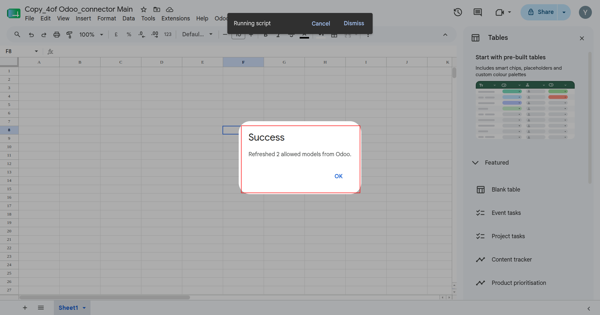Select row 8 header
The image size is (600, 315).
(x=9, y=130)
